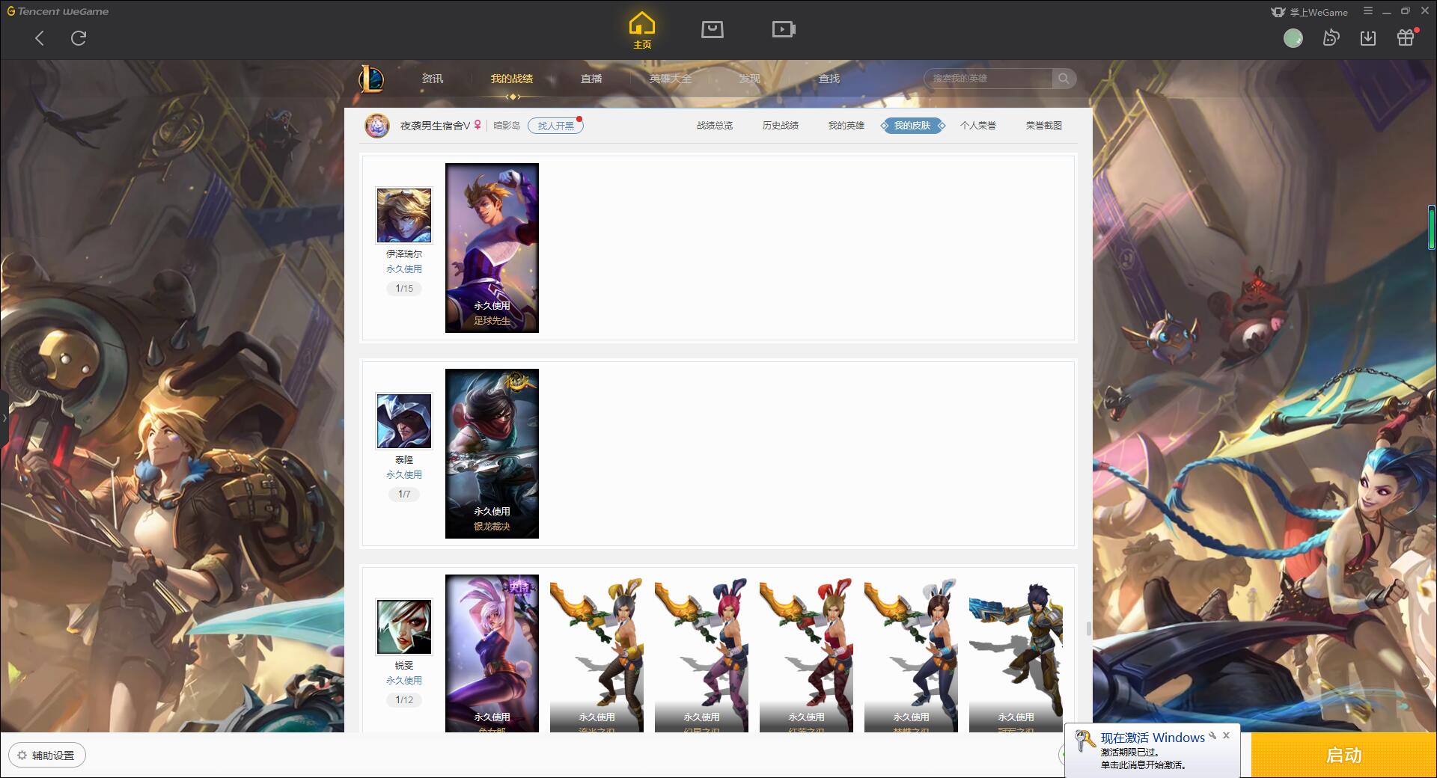Viewport: 1437px width, 778px height.
Task: Click the 泰隆 champion portrait
Action: [404, 421]
